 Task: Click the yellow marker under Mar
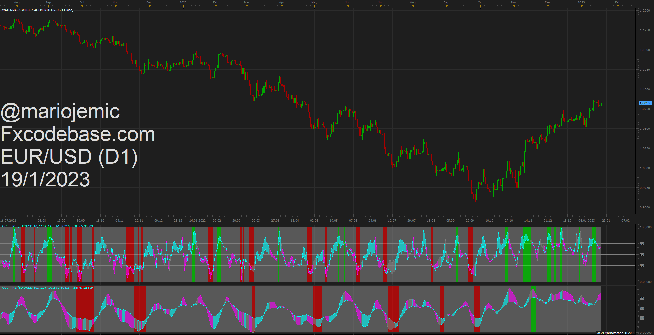coord(247,6)
